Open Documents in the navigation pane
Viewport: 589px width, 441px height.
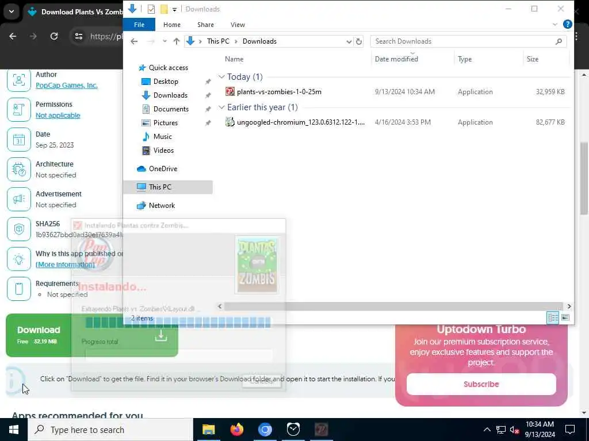tap(171, 109)
